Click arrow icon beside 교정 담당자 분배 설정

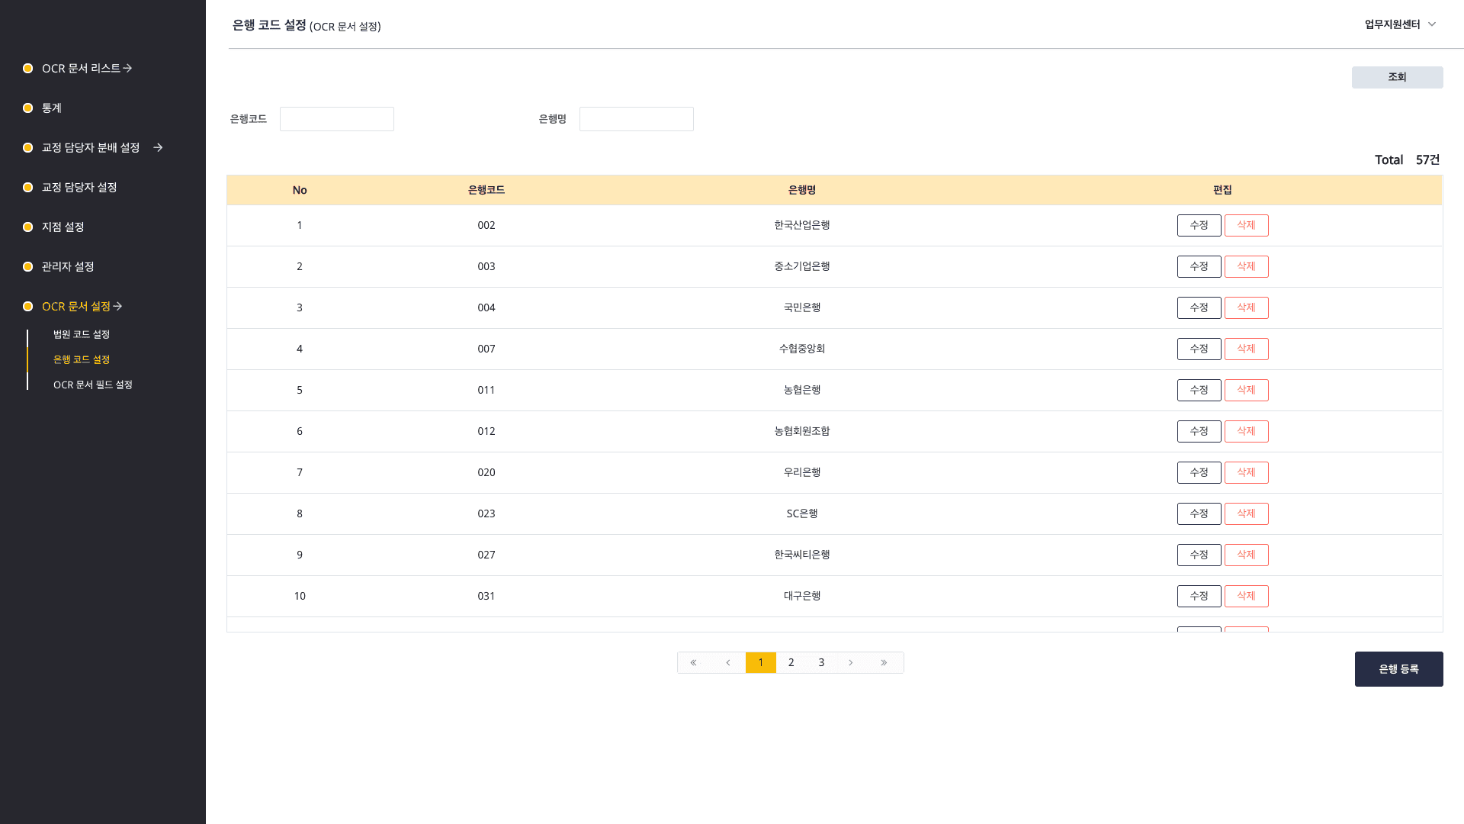coord(158,147)
